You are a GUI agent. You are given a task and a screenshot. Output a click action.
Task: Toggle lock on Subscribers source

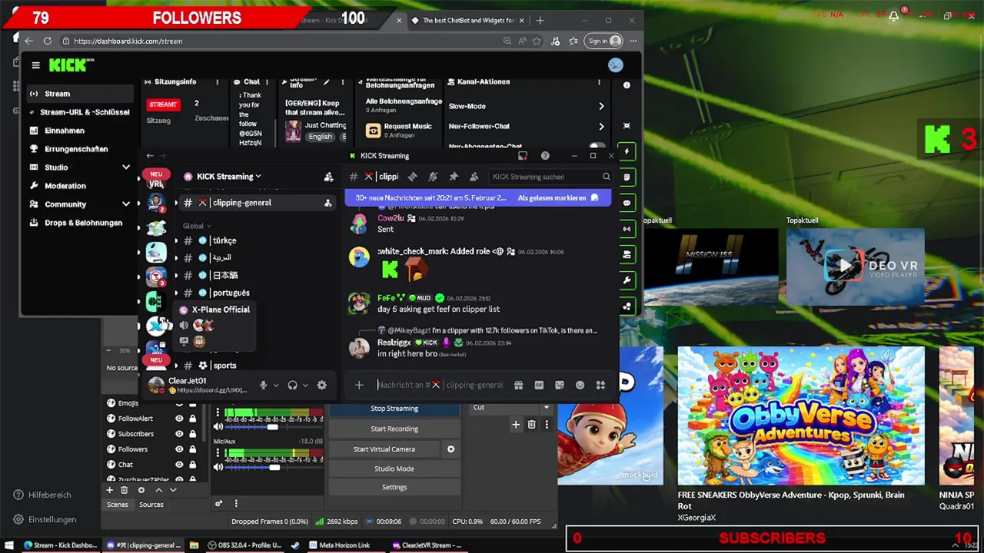point(192,434)
